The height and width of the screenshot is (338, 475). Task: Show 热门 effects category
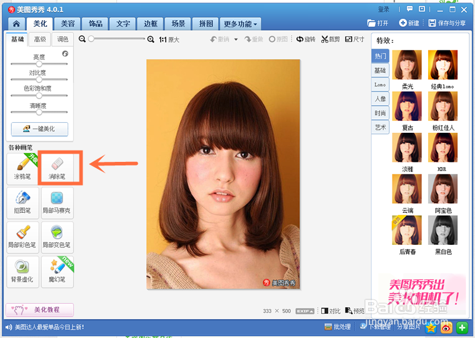(380, 56)
